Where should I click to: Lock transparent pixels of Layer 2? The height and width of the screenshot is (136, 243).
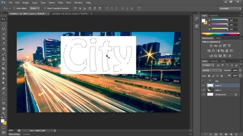pos(209,76)
